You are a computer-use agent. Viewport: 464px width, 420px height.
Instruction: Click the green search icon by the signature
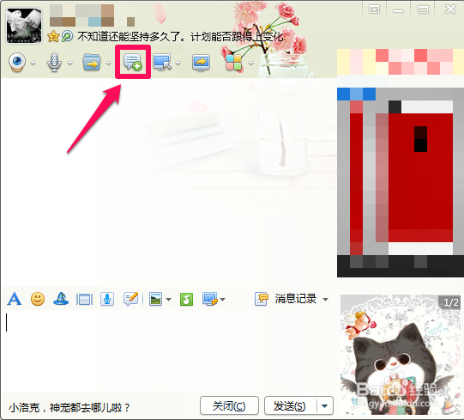[67, 36]
